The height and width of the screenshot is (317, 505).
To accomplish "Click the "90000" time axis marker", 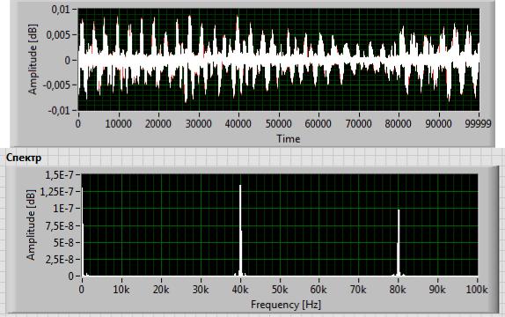I will click(x=438, y=123).
